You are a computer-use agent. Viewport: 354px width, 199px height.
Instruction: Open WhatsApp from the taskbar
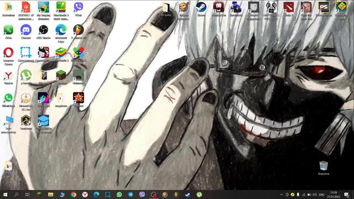[119, 195]
